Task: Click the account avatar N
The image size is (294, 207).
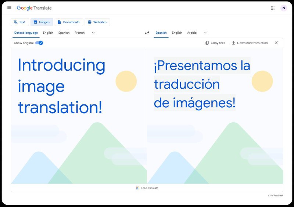Action: (283, 8)
